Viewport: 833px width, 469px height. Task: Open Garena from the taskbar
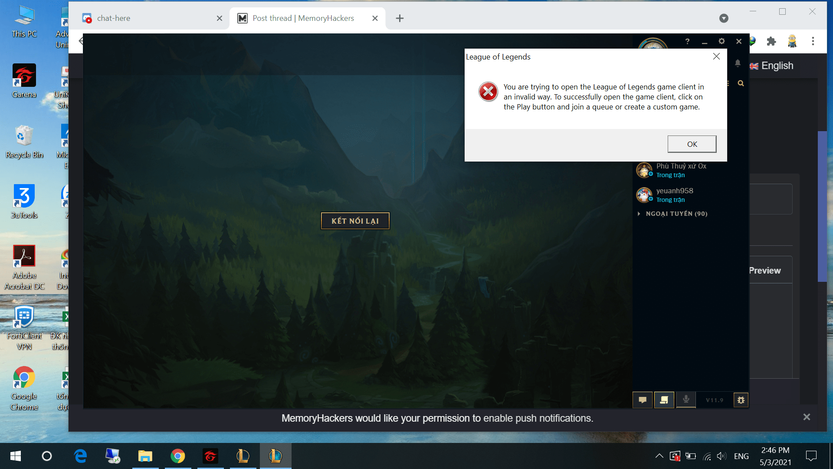pos(210,456)
